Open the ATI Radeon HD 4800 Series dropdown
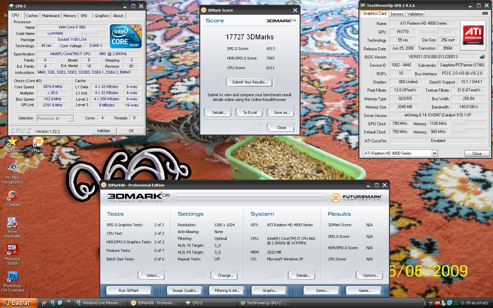This screenshot has width=493, height=308. [434, 153]
